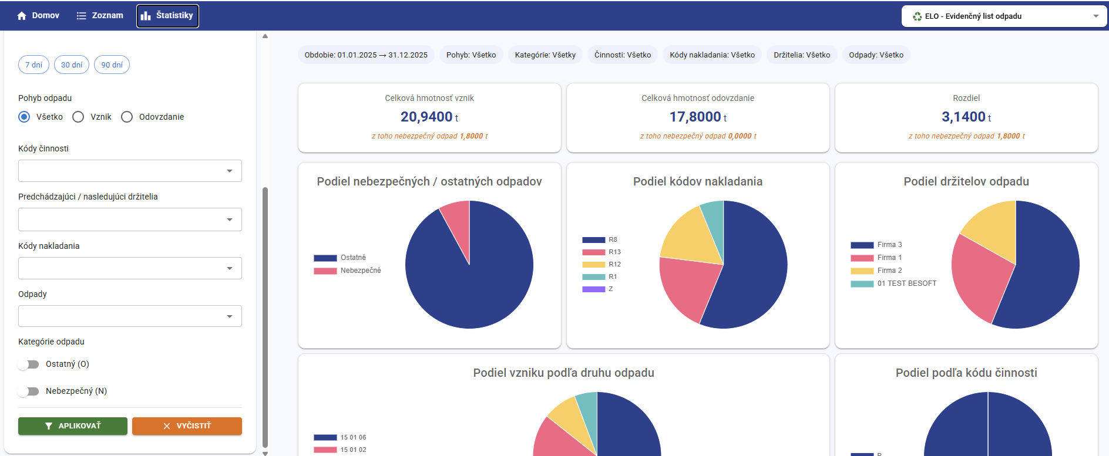Click the bar chart icon in Štatistiky
This screenshot has width=1109, height=456.
tap(146, 16)
